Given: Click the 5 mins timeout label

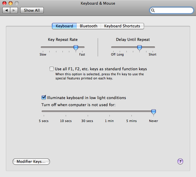Looking at the screenshot, I should (x=131, y=121).
